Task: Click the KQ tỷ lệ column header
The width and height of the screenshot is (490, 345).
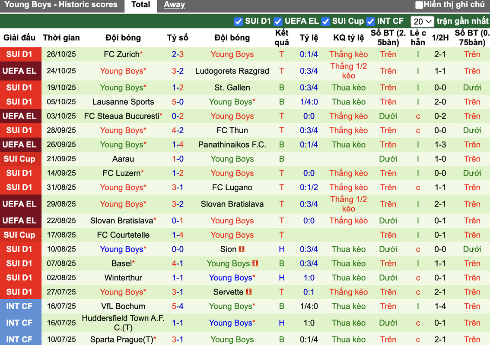Action: 348,38
